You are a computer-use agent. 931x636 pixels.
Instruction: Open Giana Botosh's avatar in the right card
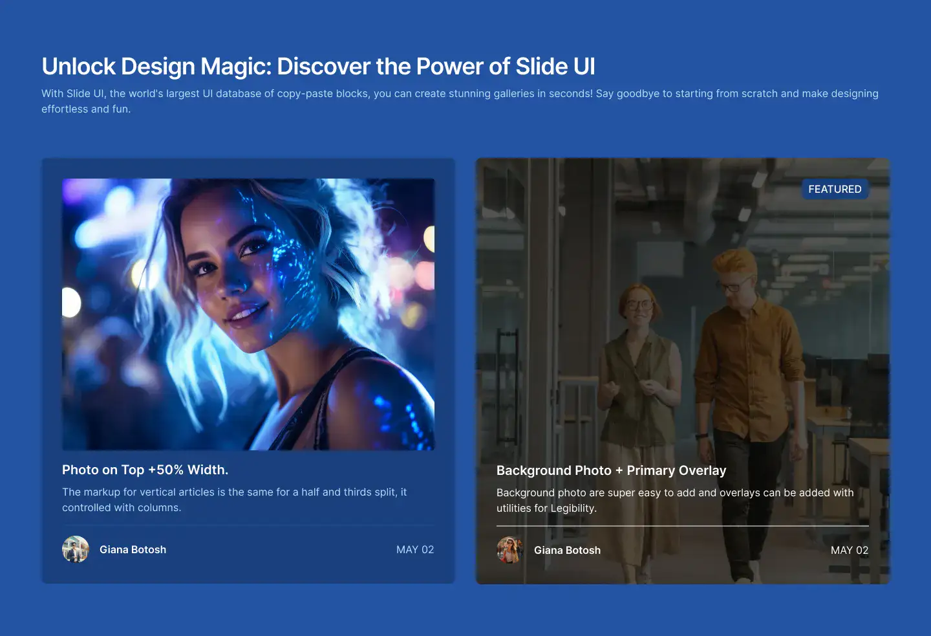point(510,550)
